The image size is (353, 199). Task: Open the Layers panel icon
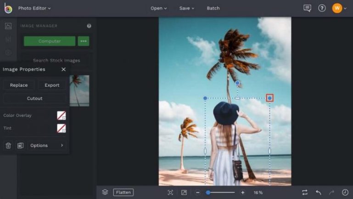tap(105, 192)
